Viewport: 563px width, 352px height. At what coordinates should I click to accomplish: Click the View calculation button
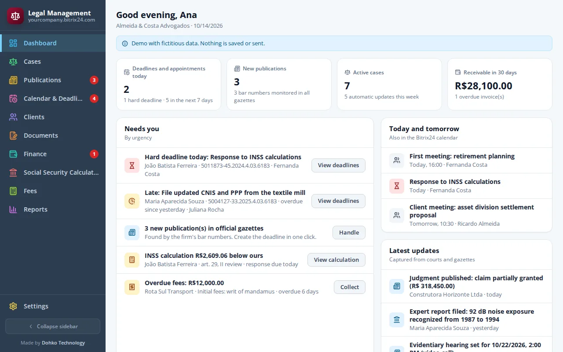pos(336,260)
